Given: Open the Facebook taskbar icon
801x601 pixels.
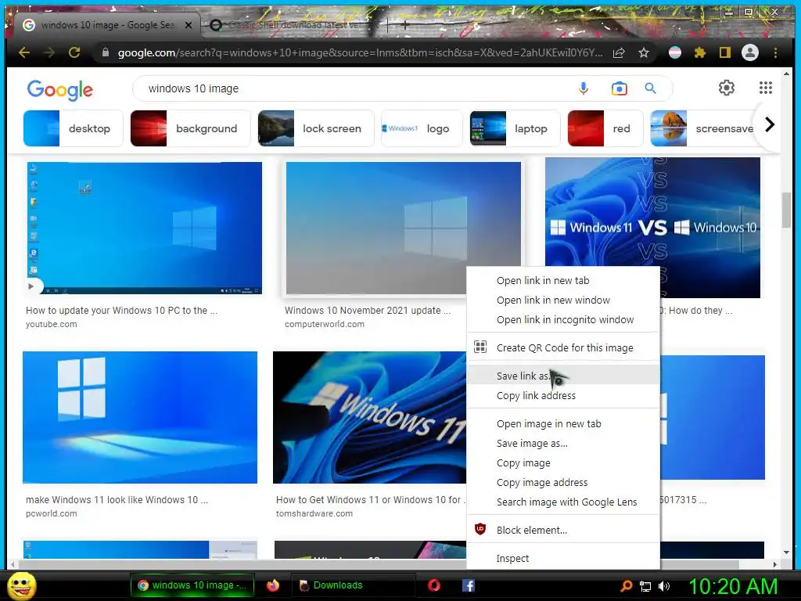Looking at the screenshot, I should tap(468, 585).
